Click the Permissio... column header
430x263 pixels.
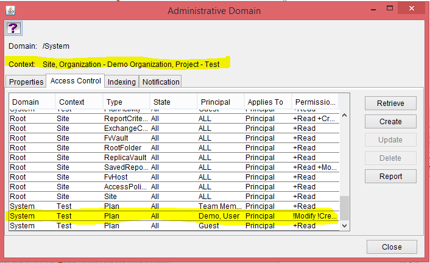coord(315,102)
